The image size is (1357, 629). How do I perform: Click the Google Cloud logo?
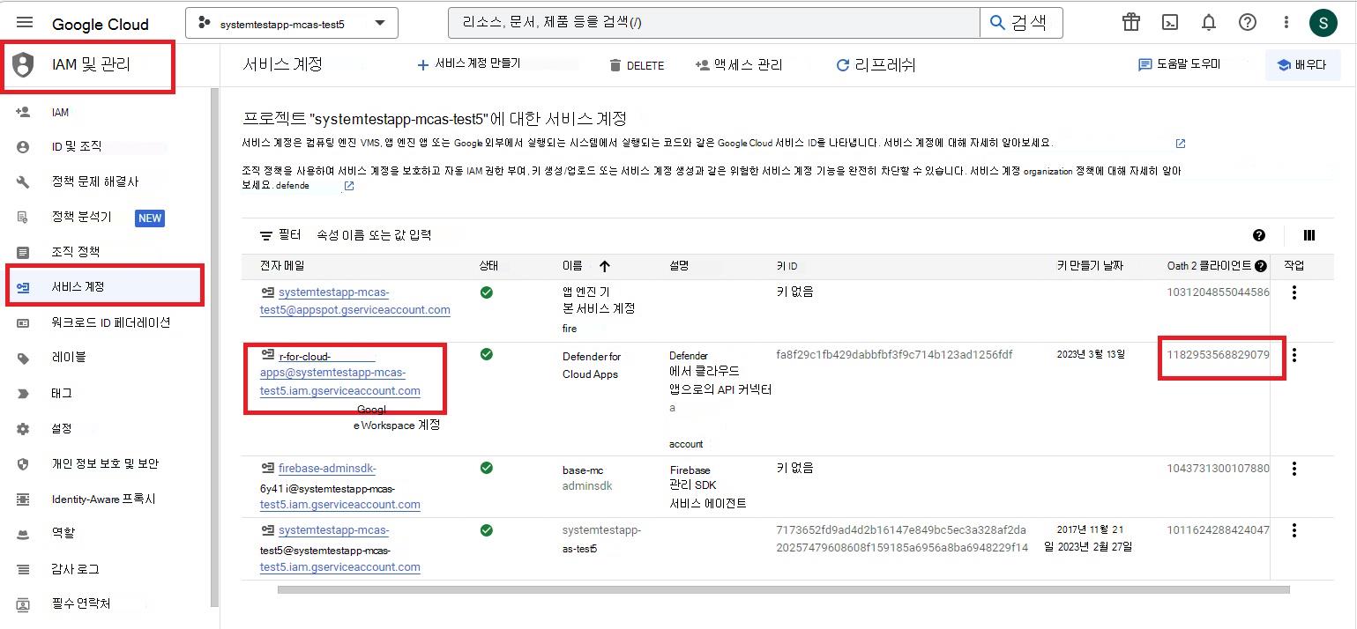(101, 24)
